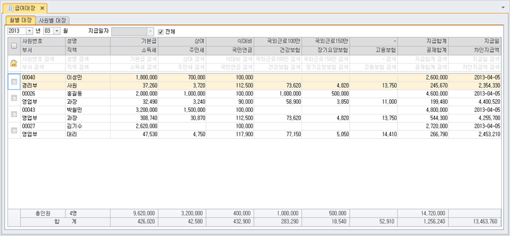Click the 고용보험 column header
The image size is (510, 236).
tap(374, 50)
